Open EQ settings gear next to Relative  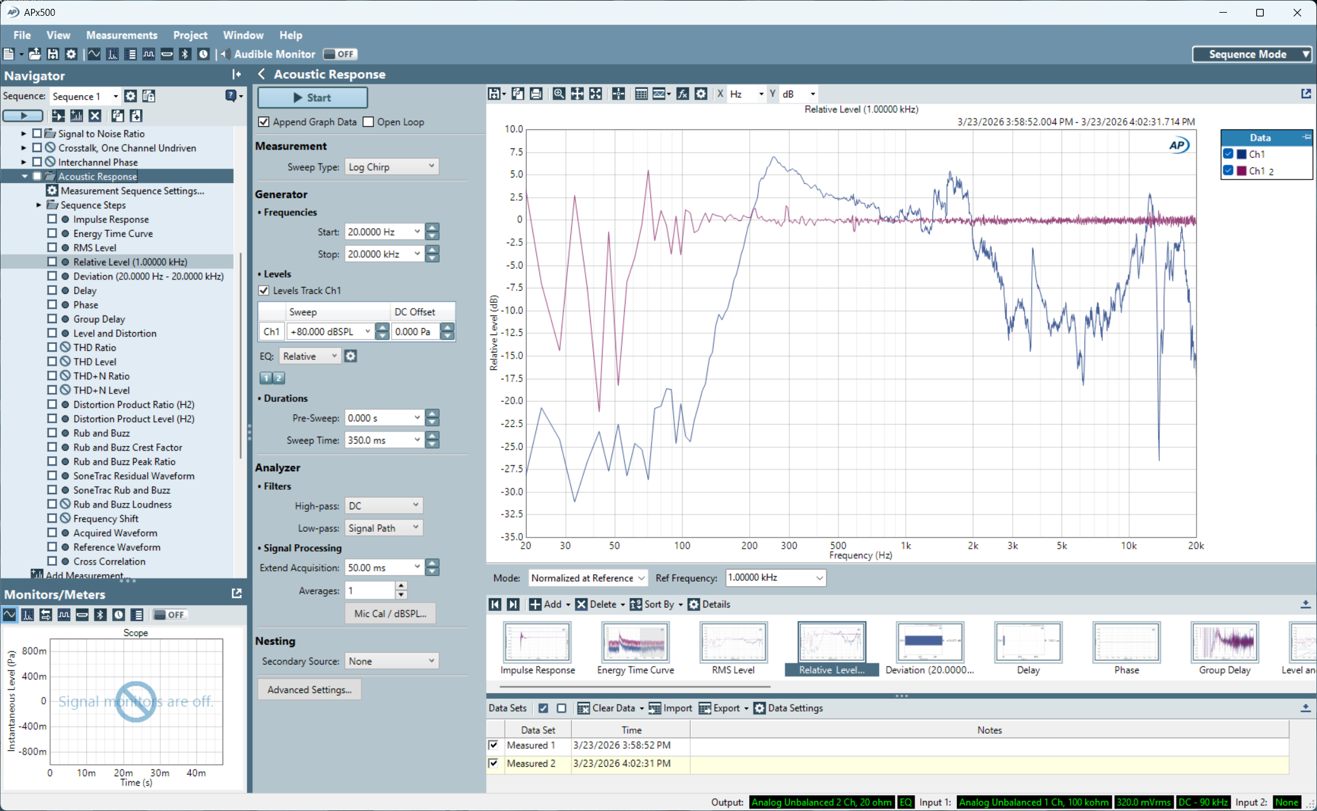[350, 356]
